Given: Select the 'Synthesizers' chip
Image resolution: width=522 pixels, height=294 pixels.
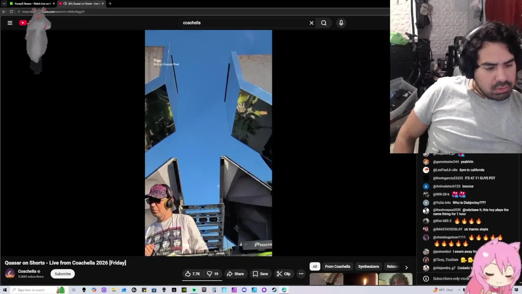Looking at the screenshot, I should pyautogui.click(x=369, y=267).
